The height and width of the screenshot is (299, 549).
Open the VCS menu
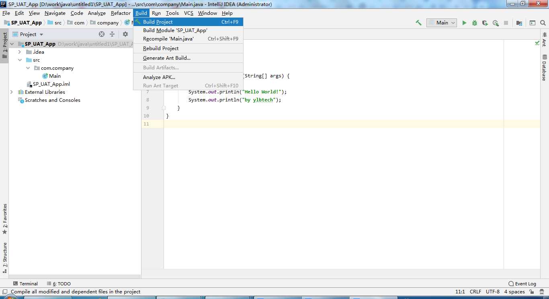pyautogui.click(x=189, y=13)
